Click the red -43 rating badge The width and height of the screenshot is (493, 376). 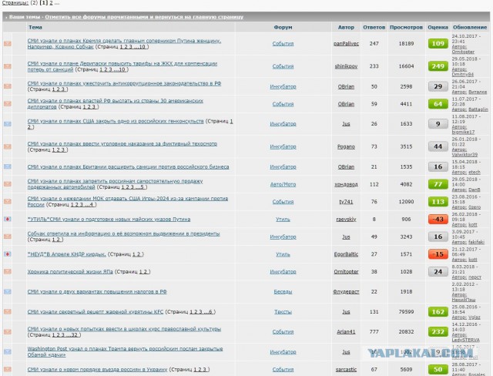[x=438, y=219]
